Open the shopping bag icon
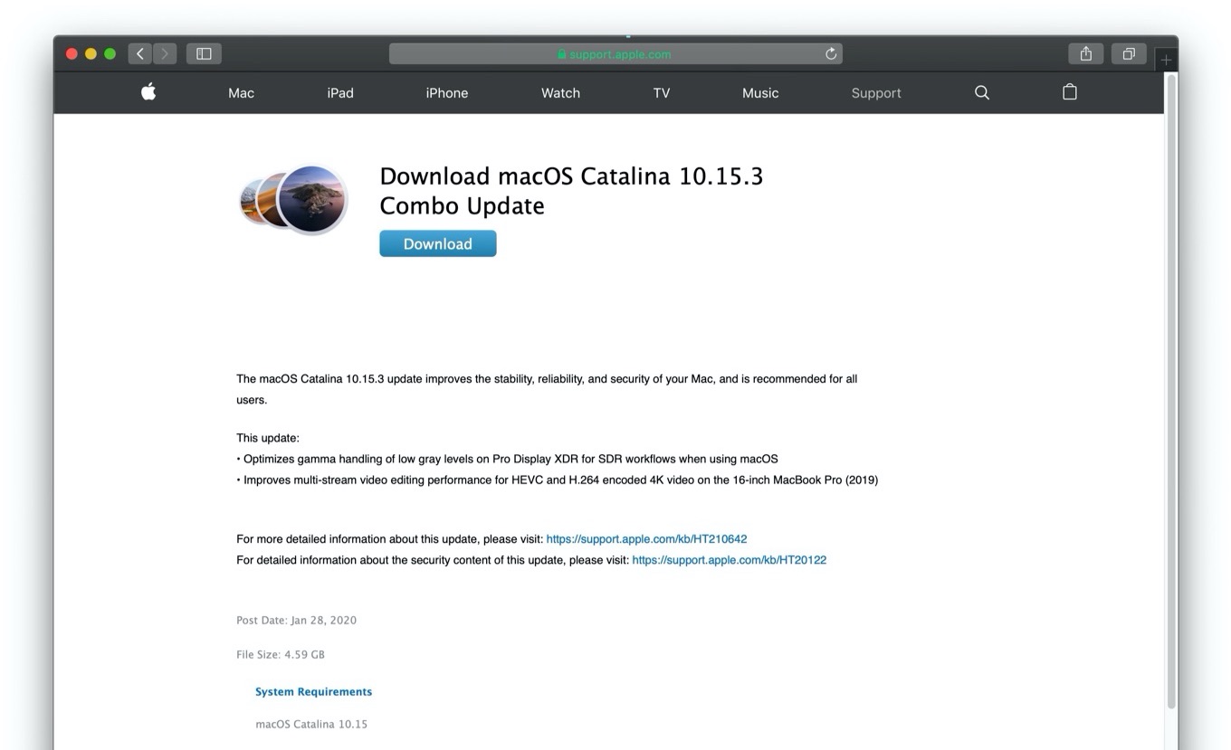Image resolution: width=1231 pixels, height=750 pixels. click(1069, 92)
